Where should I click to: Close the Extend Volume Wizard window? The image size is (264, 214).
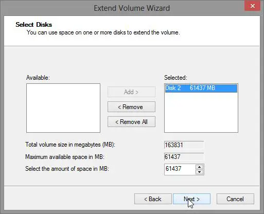point(252,6)
